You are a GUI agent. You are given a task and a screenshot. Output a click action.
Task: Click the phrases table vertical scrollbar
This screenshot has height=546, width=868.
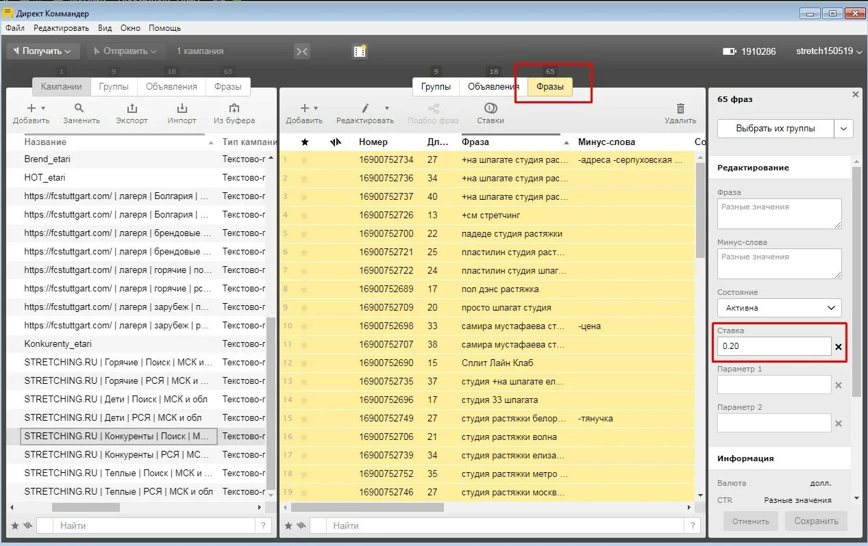699,211
